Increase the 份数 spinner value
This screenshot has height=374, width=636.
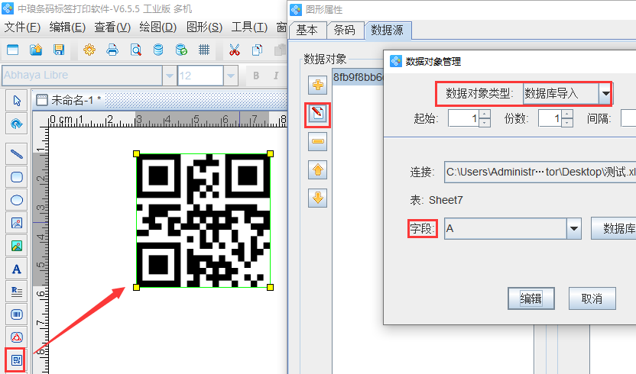[567, 114]
